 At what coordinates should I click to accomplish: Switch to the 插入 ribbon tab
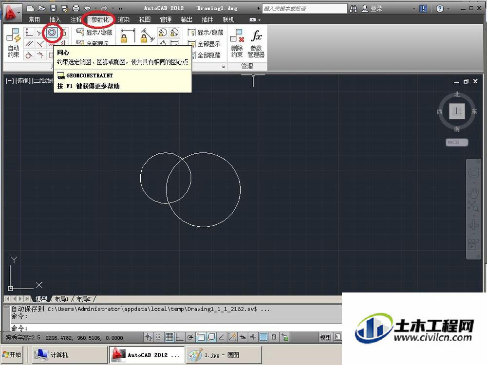(55, 19)
